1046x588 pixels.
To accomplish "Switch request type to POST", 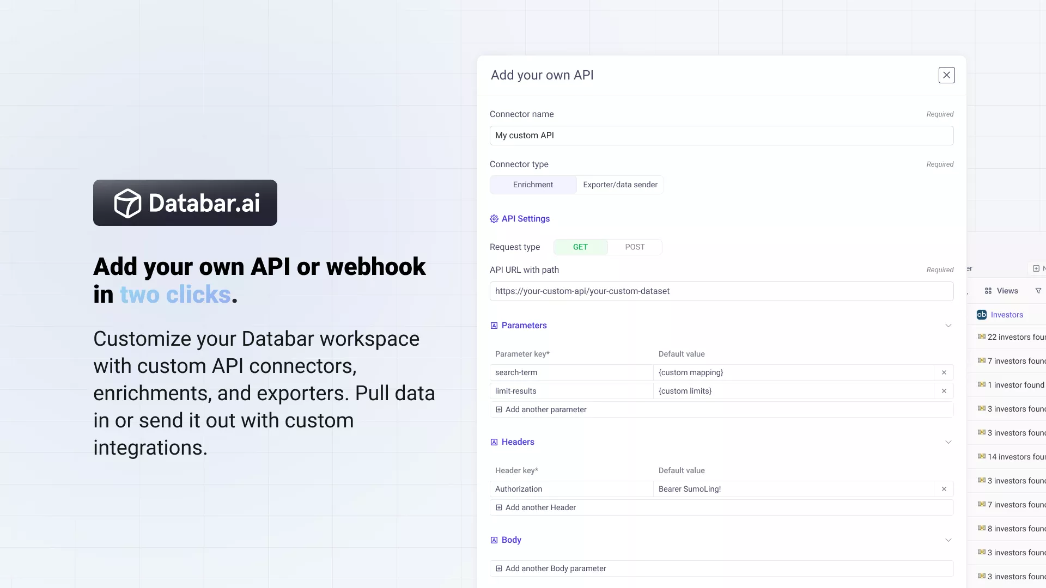I will [x=635, y=247].
